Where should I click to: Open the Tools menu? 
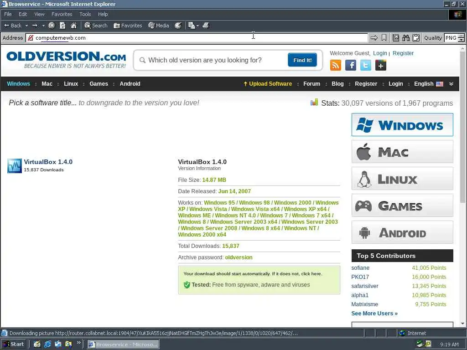[x=85, y=14]
